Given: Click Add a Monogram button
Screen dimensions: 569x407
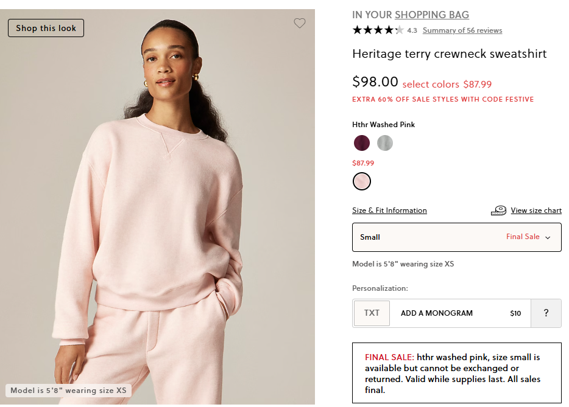Looking at the screenshot, I should (x=436, y=313).
